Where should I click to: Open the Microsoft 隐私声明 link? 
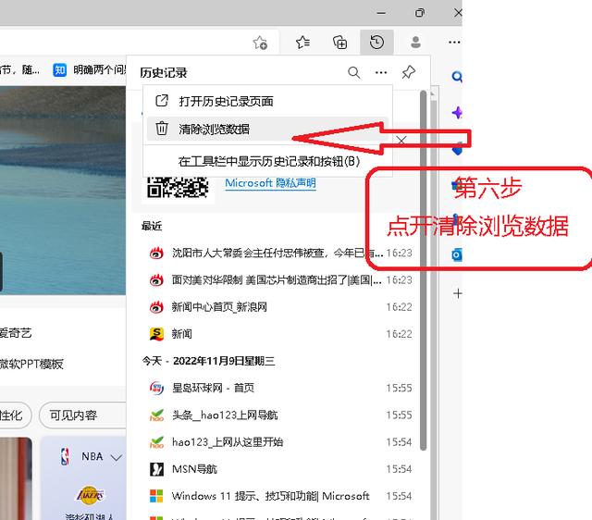[x=270, y=183]
